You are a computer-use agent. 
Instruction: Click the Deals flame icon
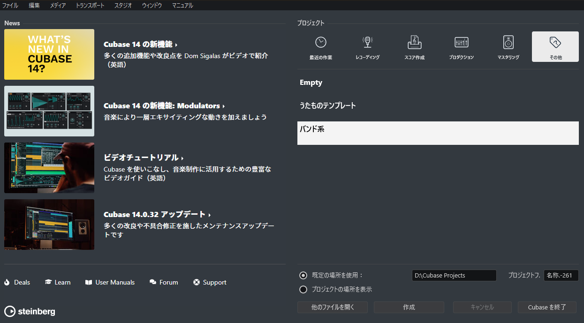pos(7,282)
